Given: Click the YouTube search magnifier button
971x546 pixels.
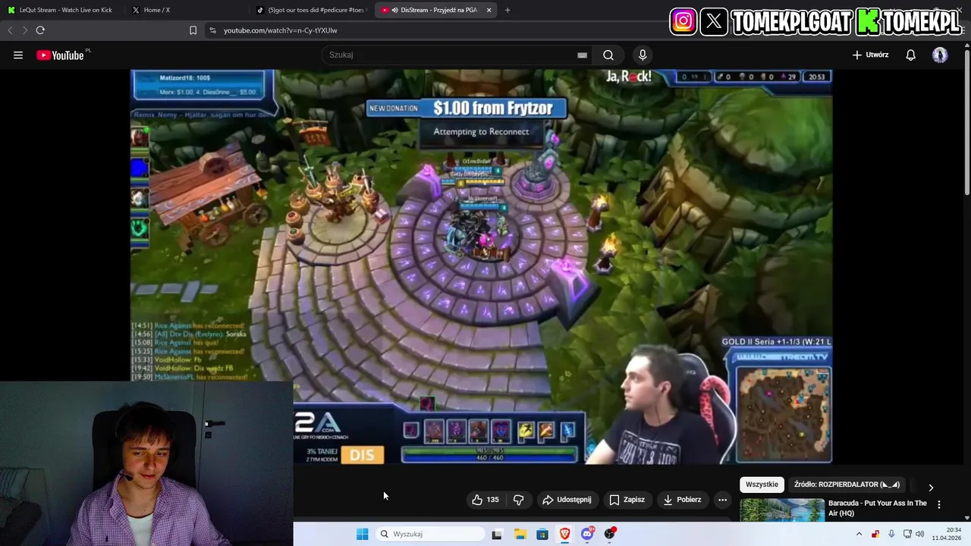Looking at the screenshot, I should (x=608, y=55).
